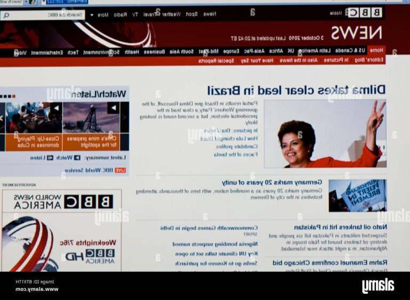This screenshot has height=300, width=410.
Task: Select the Video section tab
Action: (20, 53)
